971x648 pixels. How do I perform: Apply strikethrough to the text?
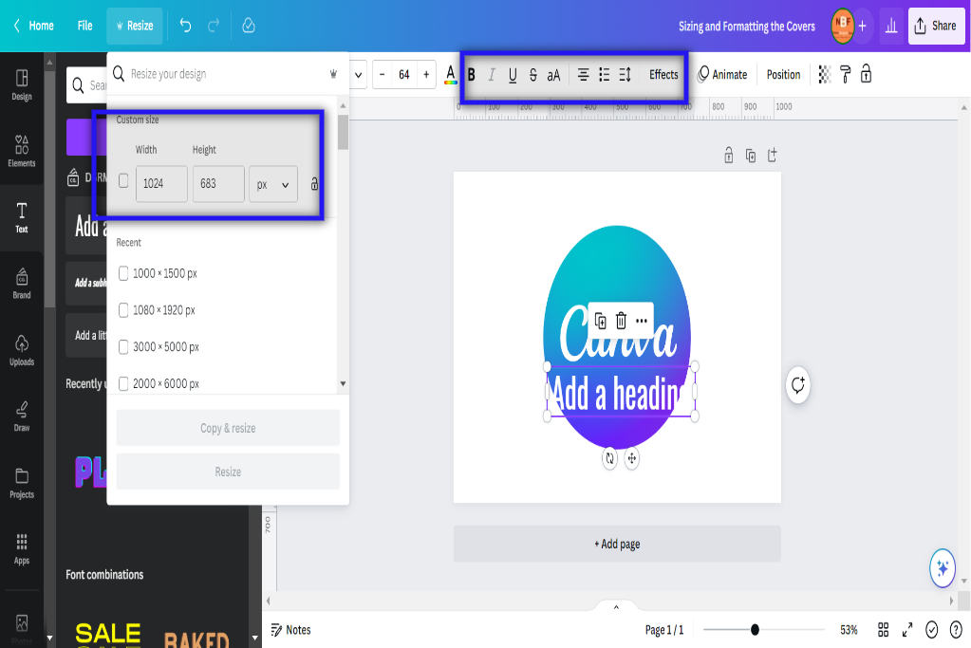click(533, 75)
